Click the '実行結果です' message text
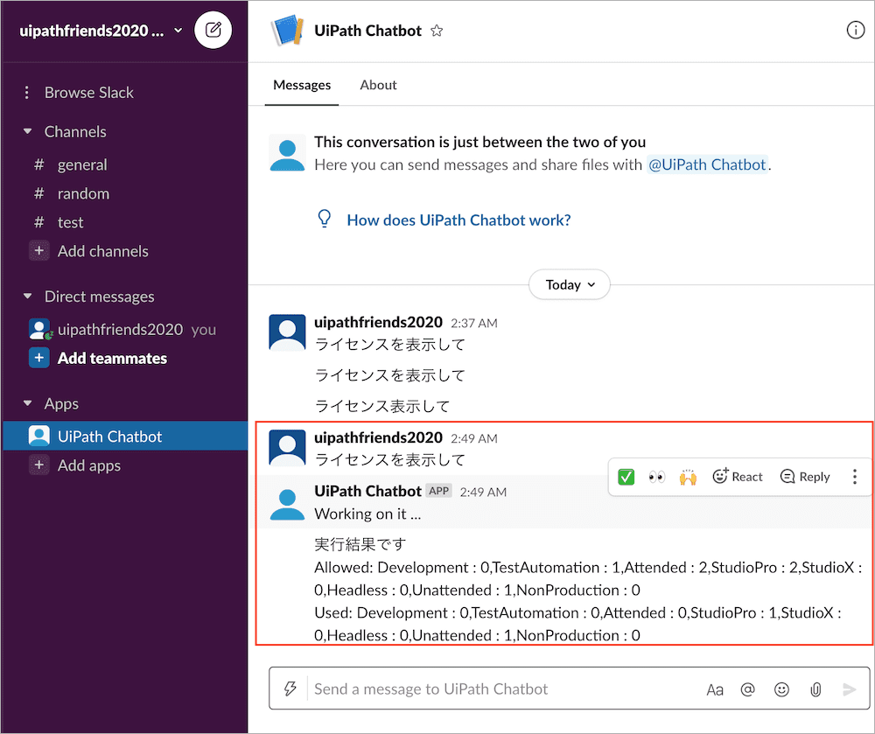The height and width of the screenshot is (734, 875). 360,544
